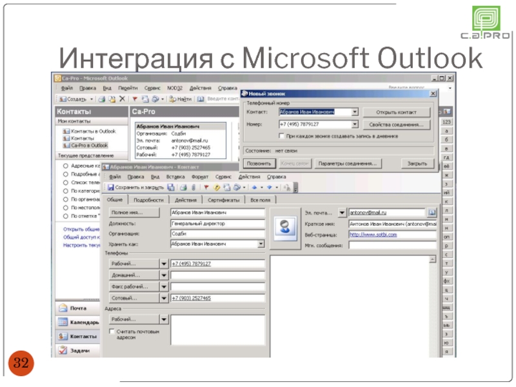Screen dimensions: 516x387
Task: Click Сохранить и закрыть in contact window
Action: pos(135,187)
